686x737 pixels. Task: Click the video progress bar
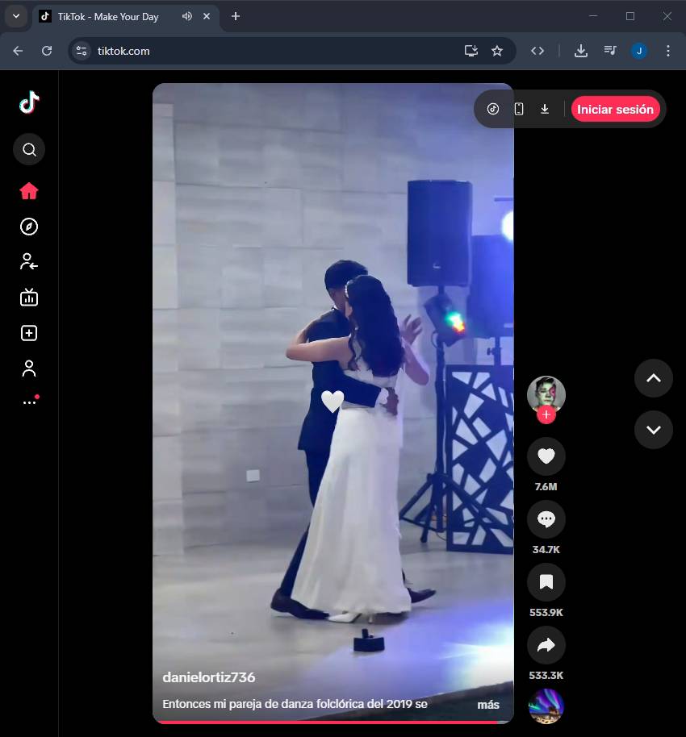click(x=333, y=722)
